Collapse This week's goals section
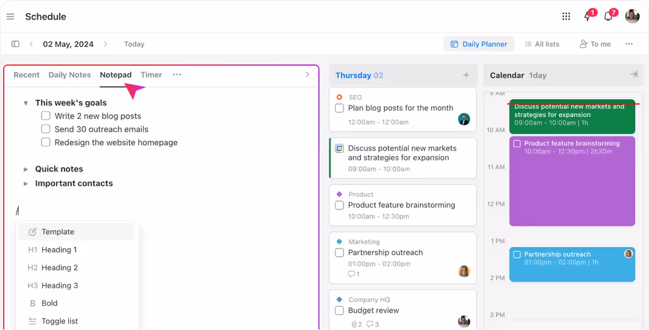The width and height of the screenshot is (649, 330). (25, 103)
